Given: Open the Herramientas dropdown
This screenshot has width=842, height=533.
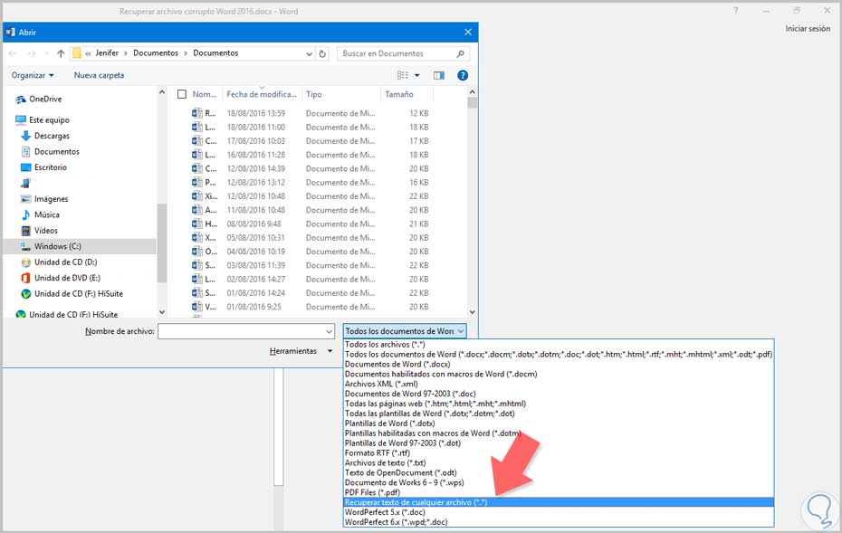Looking at the screenshot, I should click(x=301, y=351).
